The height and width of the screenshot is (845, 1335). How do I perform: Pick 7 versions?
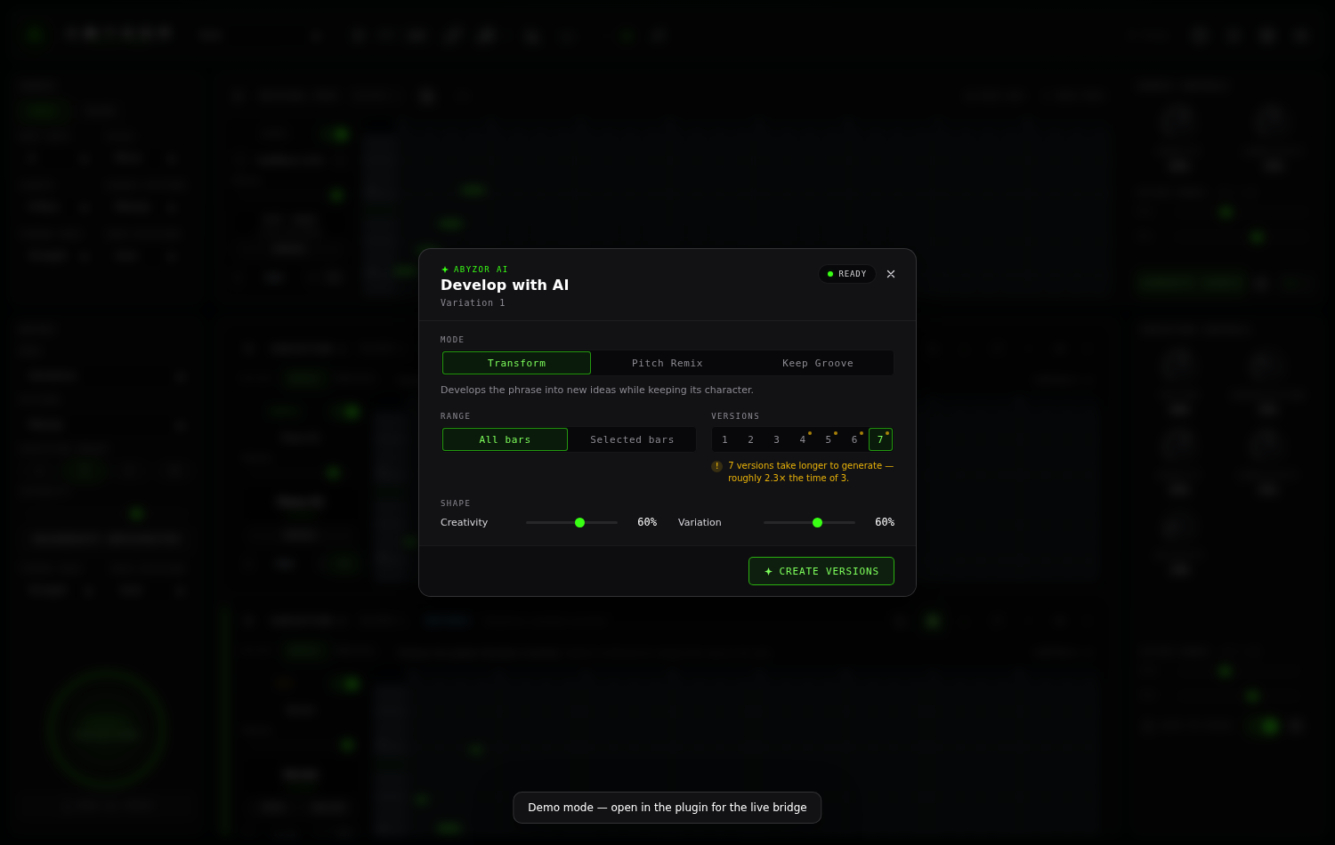(880, 439)
